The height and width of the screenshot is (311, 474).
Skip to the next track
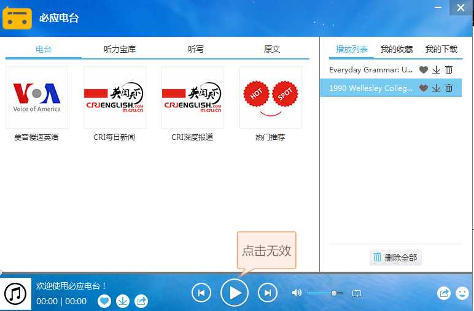(x=268, y=293)
